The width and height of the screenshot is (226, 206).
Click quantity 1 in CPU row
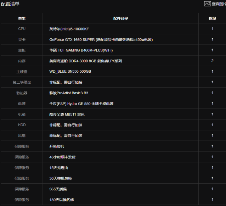tap(212, 29)
